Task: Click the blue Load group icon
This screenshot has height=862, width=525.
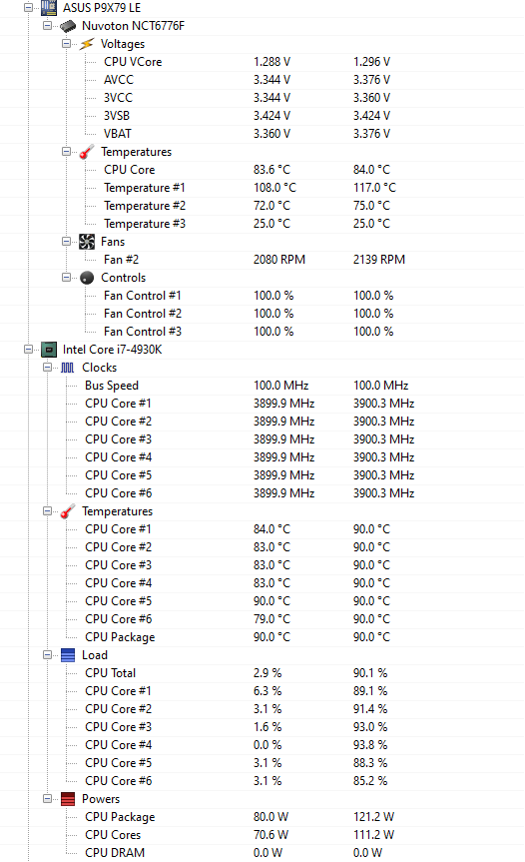Action: tap(68, 655)
